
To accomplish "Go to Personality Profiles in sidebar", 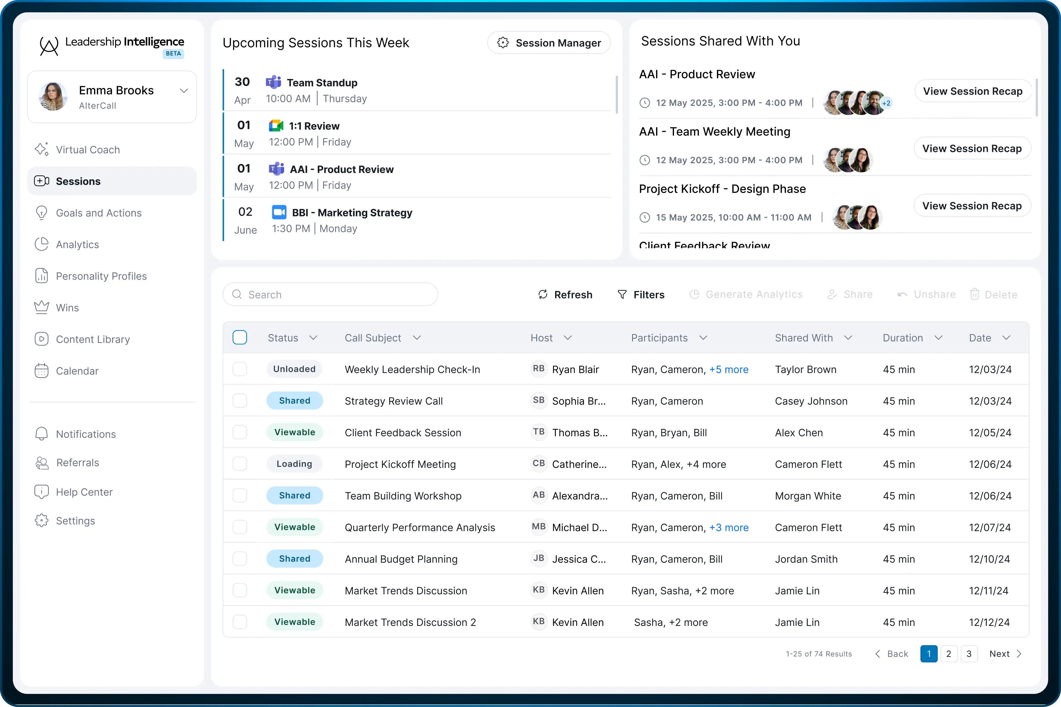I will point(101,276).
